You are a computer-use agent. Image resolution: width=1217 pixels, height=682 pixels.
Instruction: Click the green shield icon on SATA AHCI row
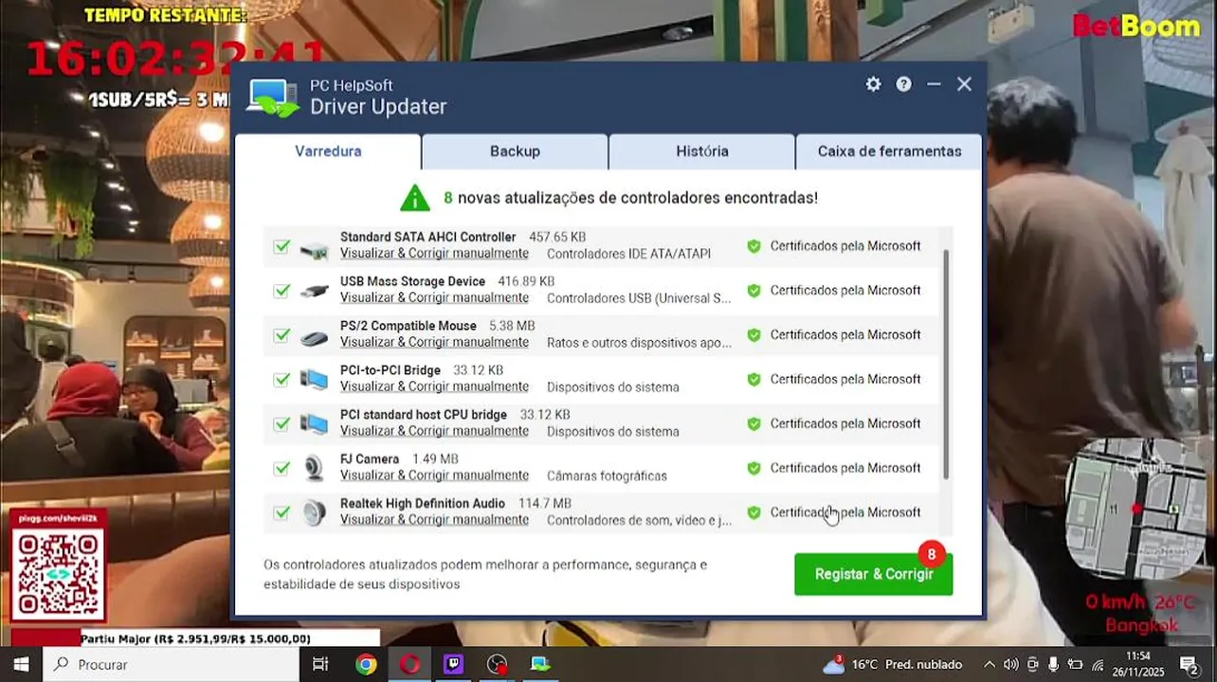[x=754, y=246]
